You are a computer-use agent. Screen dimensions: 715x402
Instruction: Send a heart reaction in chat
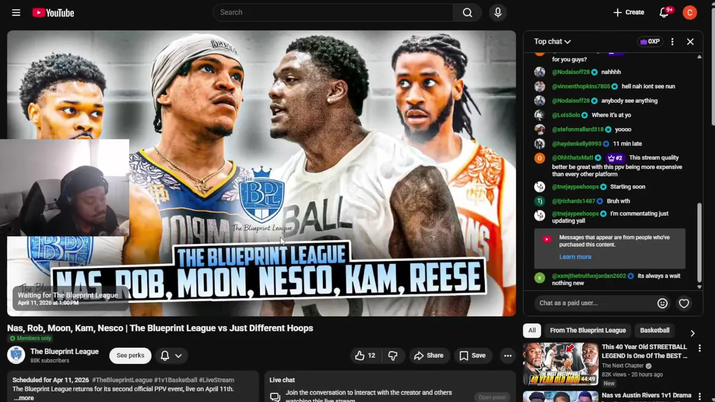point(684,303)
